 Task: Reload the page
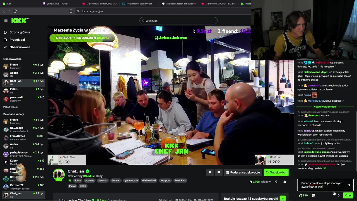pyautogui.click(x=15, y=11)
